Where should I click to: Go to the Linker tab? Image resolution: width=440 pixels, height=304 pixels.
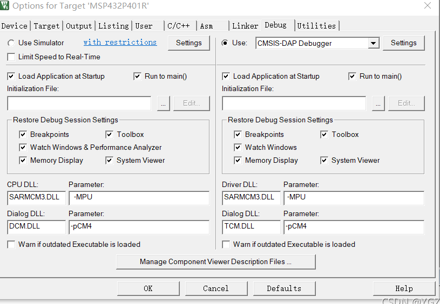245,26
